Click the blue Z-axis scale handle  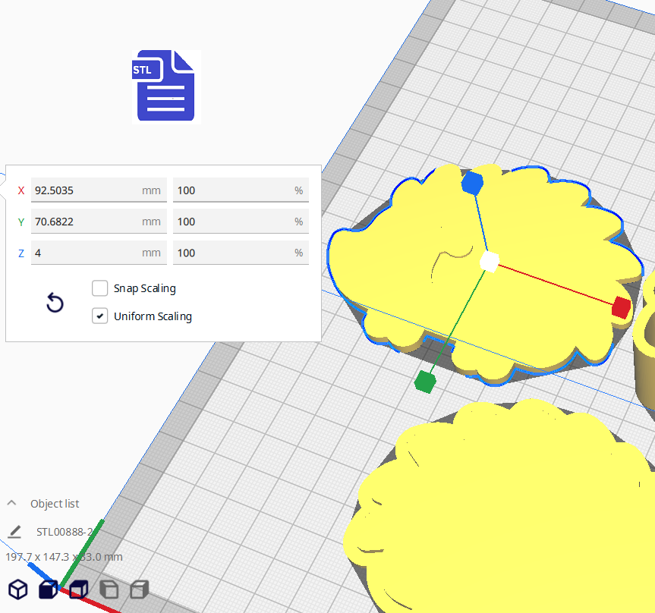[x=472, y=183]
